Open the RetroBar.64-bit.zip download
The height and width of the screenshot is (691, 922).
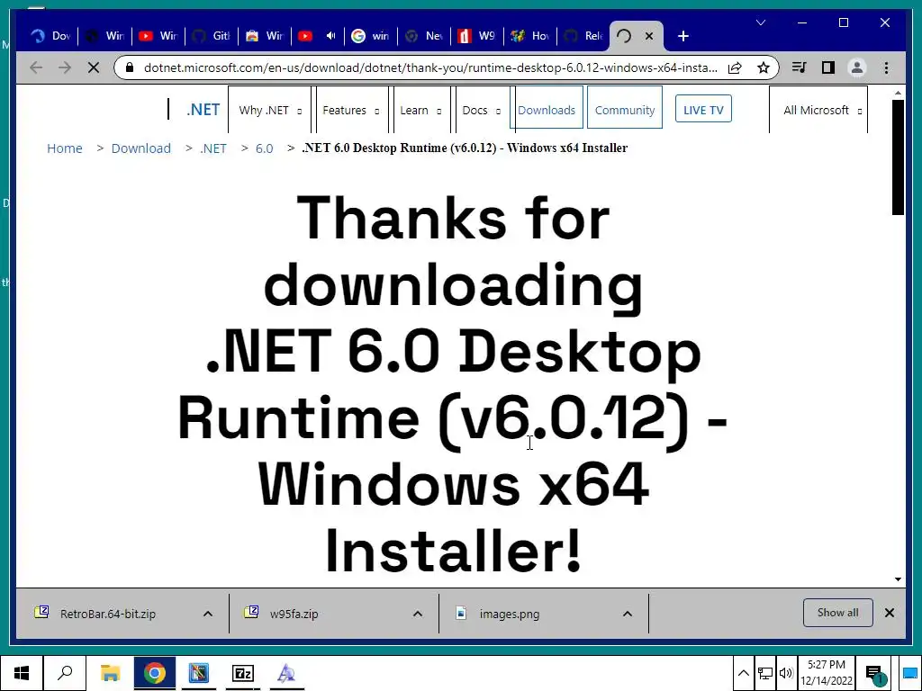coord(108,614)
